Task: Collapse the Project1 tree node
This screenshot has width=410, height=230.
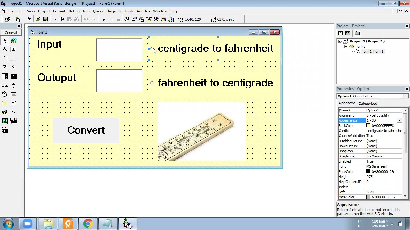Action: tap(340, 41)
